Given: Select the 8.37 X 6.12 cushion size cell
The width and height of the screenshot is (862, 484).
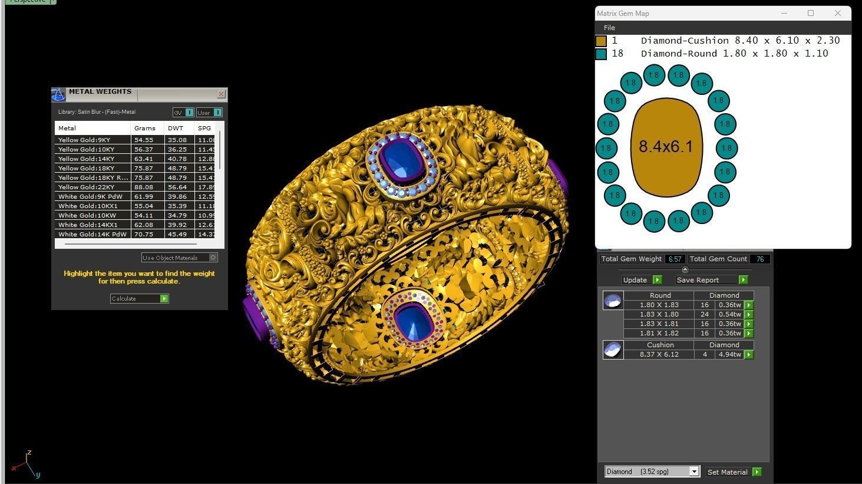Looking at the screenshot, I should coord(659,354).
